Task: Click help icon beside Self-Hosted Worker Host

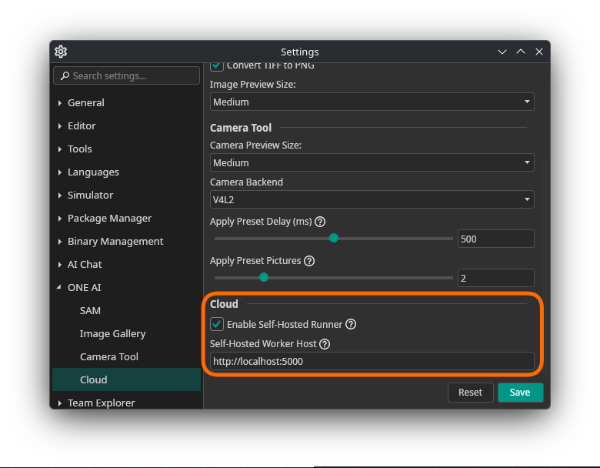Action: [x=325, y=344]
